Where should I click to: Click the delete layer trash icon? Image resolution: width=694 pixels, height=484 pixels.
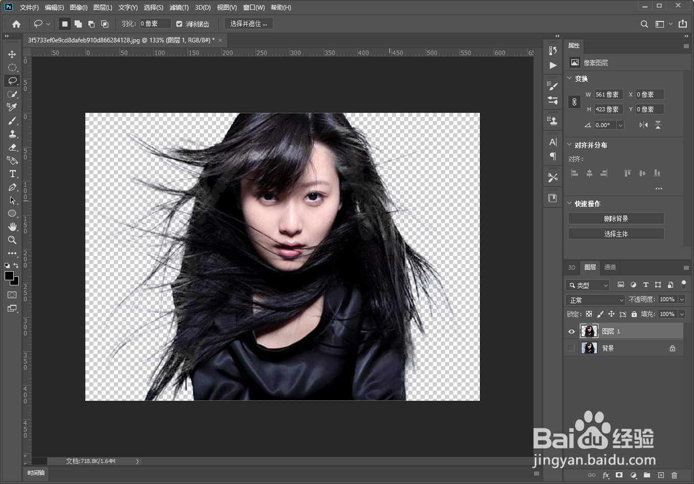674,475
